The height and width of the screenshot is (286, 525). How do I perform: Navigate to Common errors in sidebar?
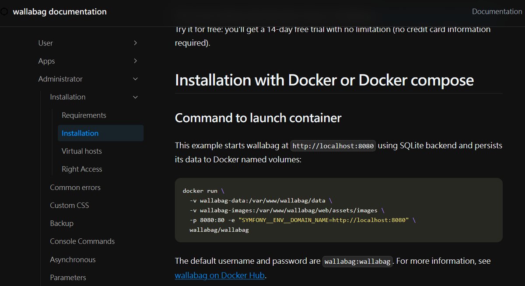coord(75,187)
